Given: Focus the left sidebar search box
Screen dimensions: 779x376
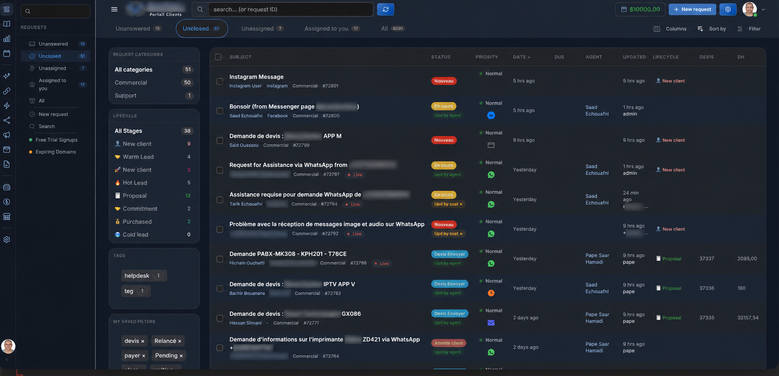Looking at the screenshot, I should pyautogui.click(x=55, y=11).
